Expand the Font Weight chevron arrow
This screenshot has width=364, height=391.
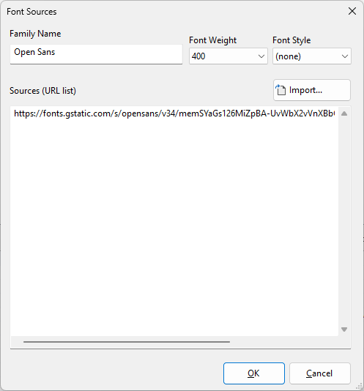pyautogui.click(x=261, y=56)
